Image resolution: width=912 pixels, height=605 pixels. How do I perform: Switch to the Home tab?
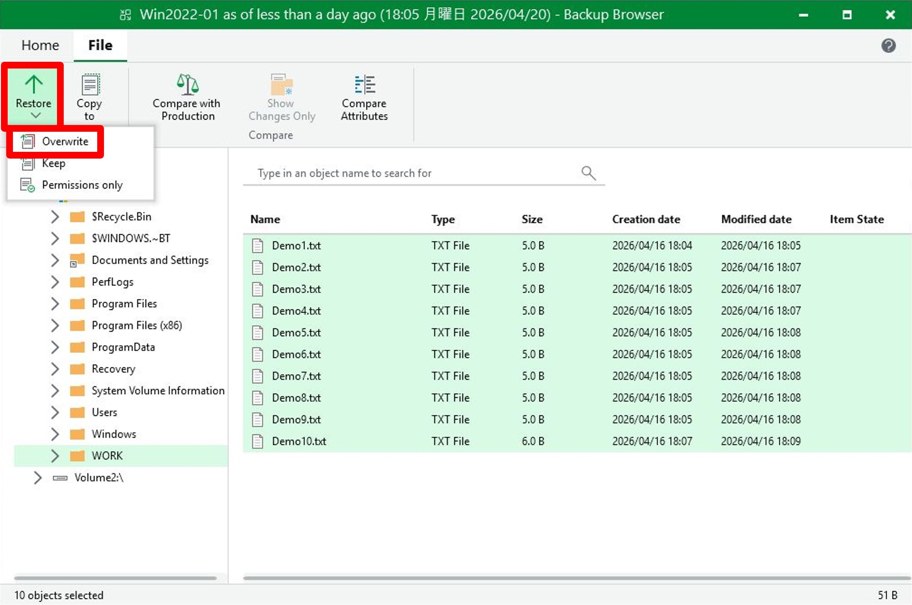tap(40, 45)
